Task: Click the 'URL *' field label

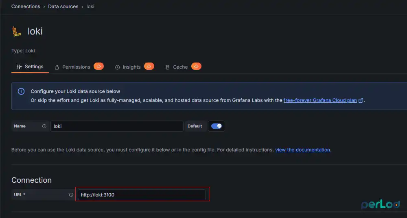Action: pos(20,195)
